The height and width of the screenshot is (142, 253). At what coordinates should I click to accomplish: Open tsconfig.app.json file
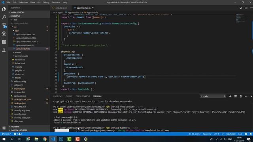point(29,110)
